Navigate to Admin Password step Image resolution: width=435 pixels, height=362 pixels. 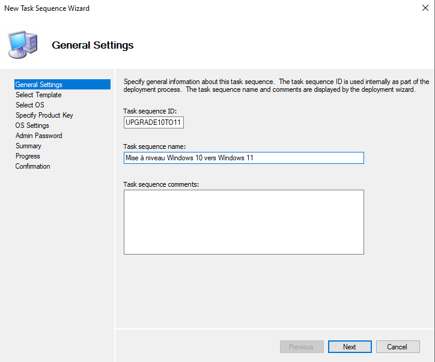tap(38, 136)
